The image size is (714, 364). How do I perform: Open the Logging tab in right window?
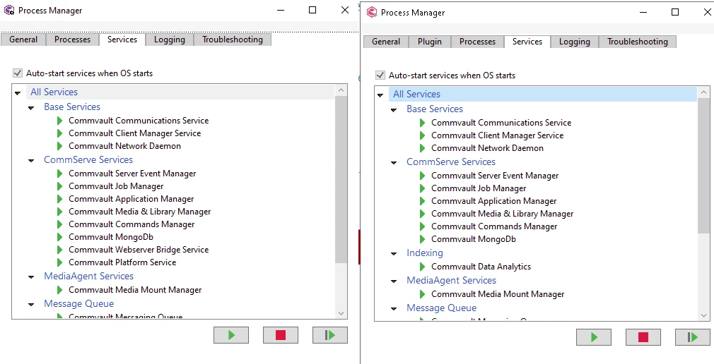tap(574, 42)
